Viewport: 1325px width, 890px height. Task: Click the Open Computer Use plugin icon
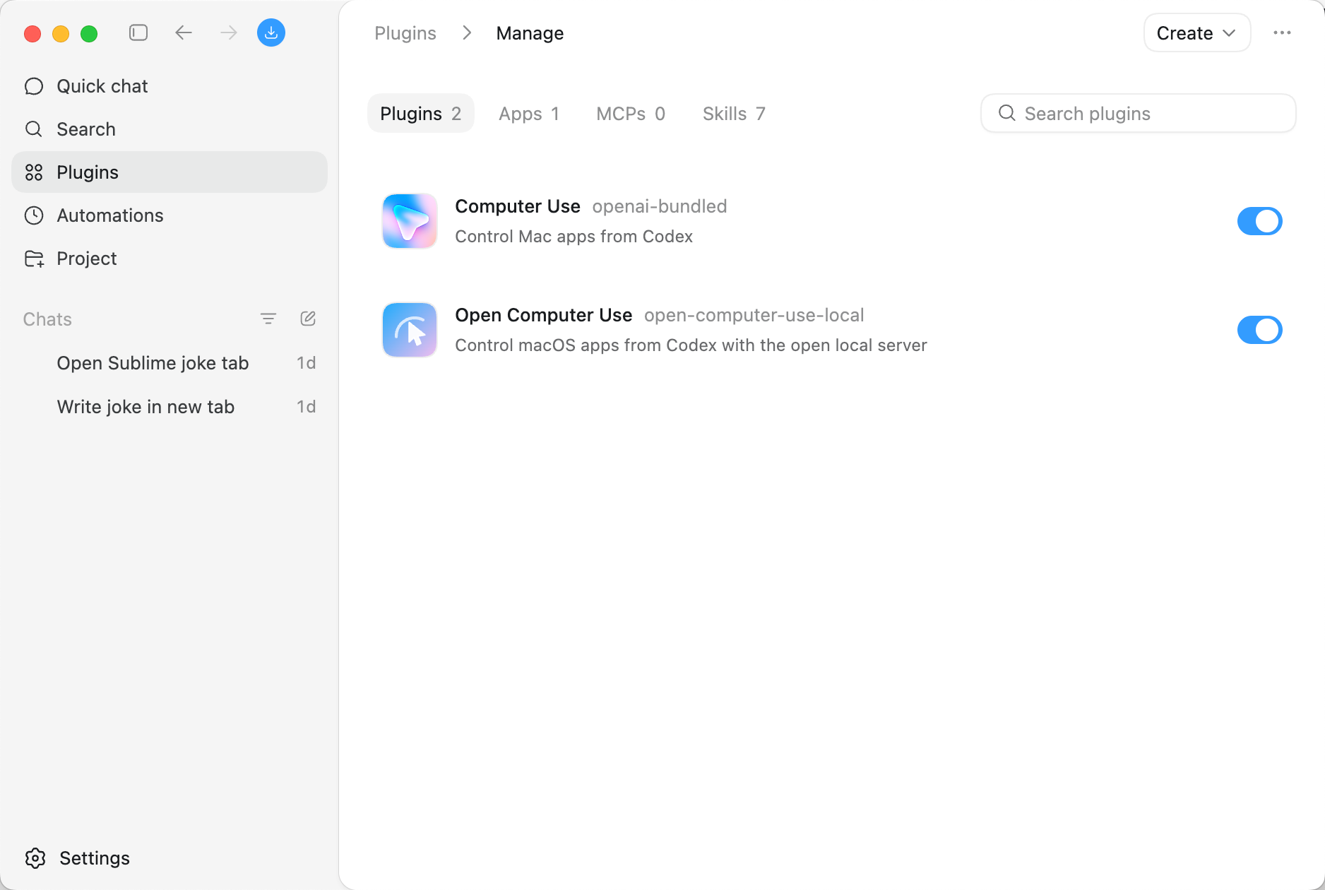coord(410,330)
